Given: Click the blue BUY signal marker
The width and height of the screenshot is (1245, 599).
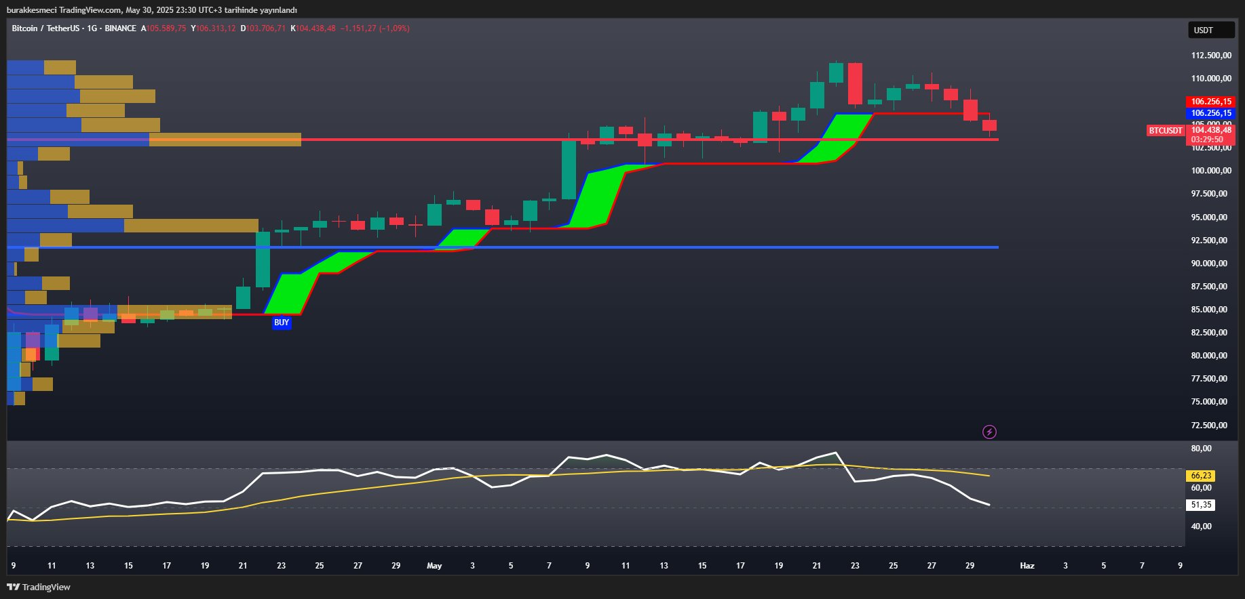Looking at the screenshot, I should (282, 323).
